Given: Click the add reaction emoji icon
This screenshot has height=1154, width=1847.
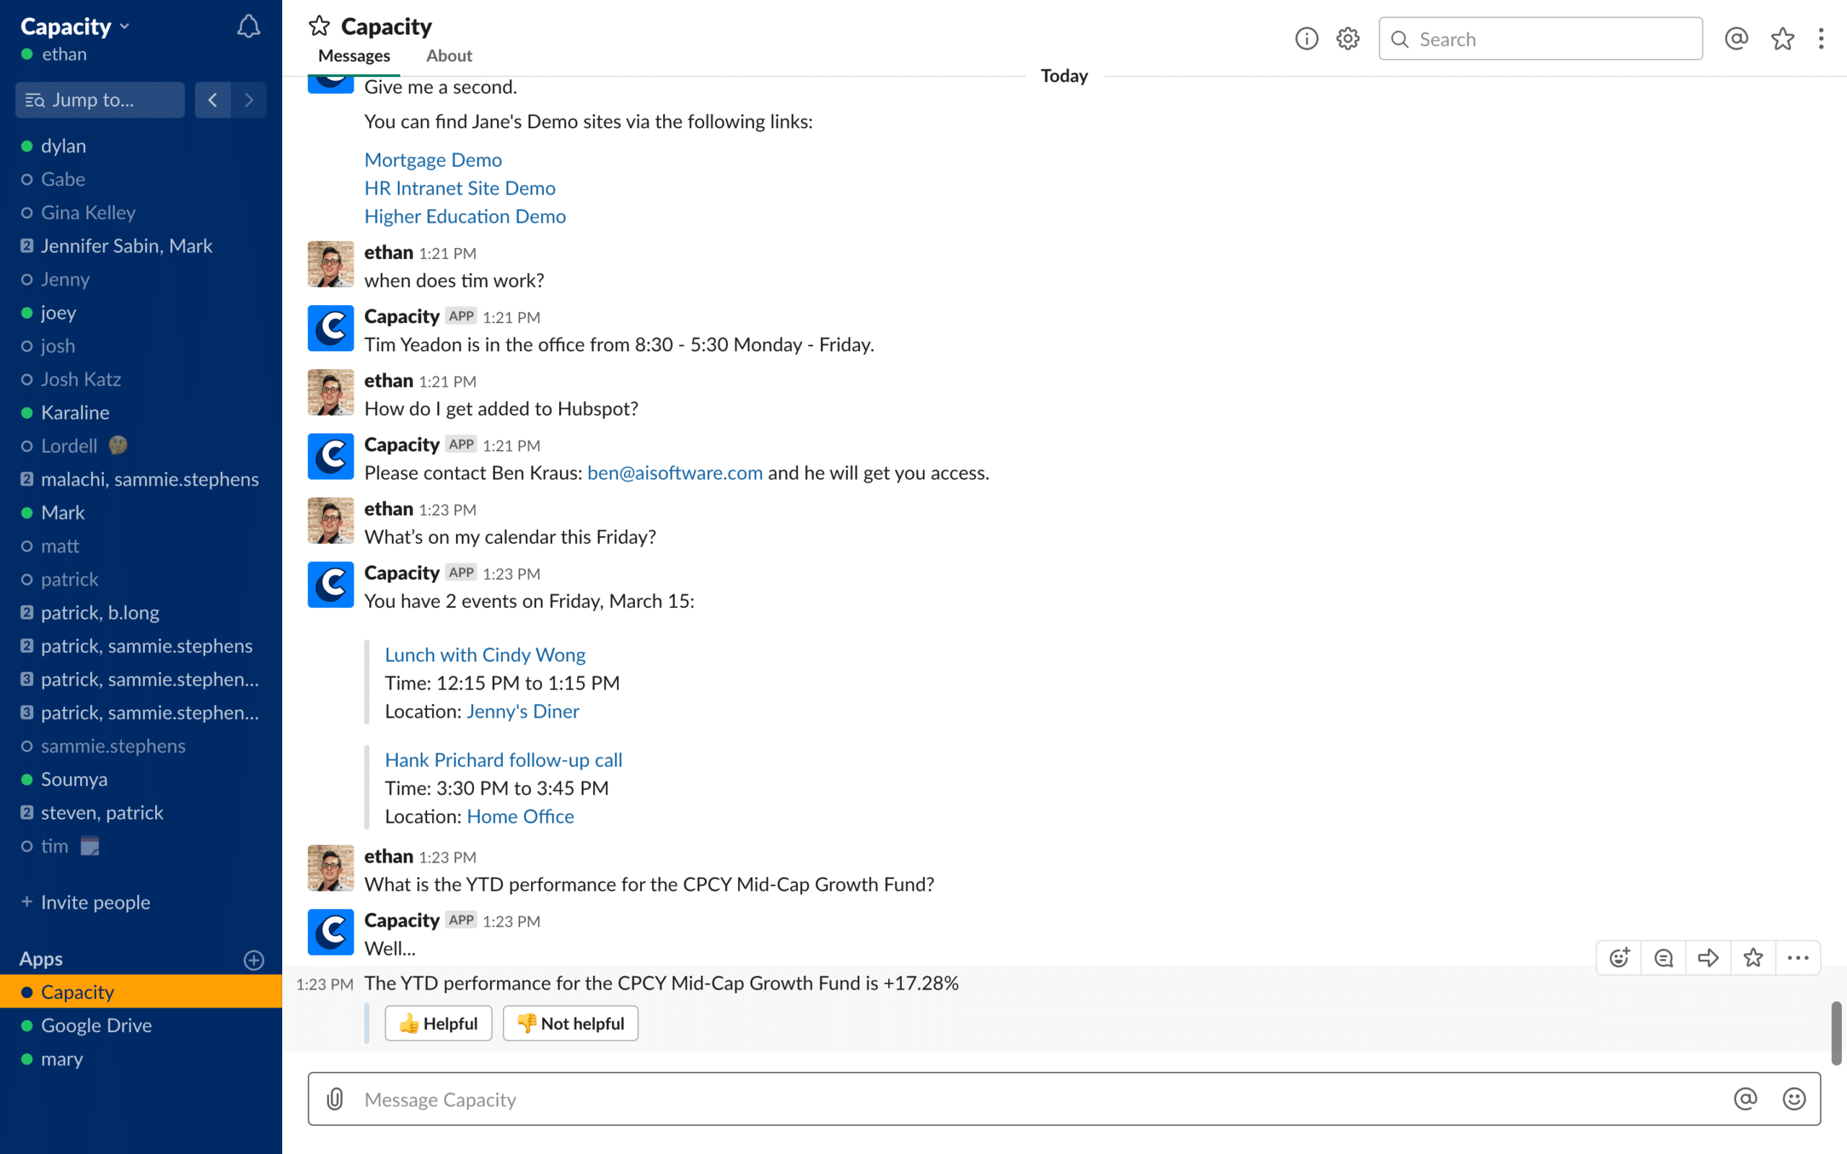Looking at the screenshot, I should pos(1619,958).
